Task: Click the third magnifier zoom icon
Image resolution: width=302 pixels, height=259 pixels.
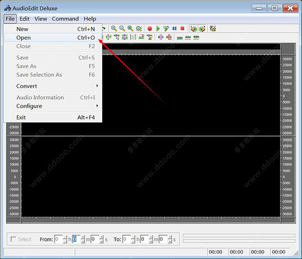Action: pyautogui.click(x=130, y=29)
